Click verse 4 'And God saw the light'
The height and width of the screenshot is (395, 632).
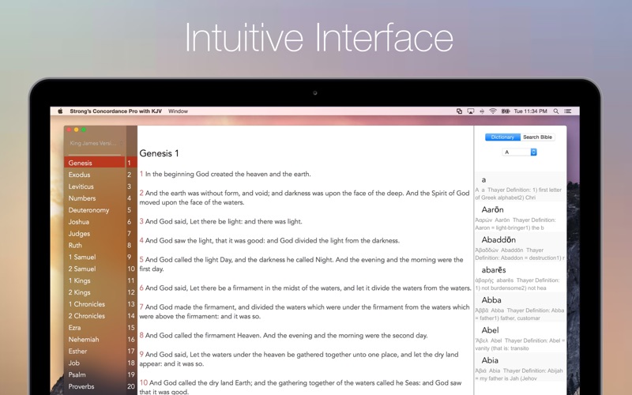(x=269, y=241)
